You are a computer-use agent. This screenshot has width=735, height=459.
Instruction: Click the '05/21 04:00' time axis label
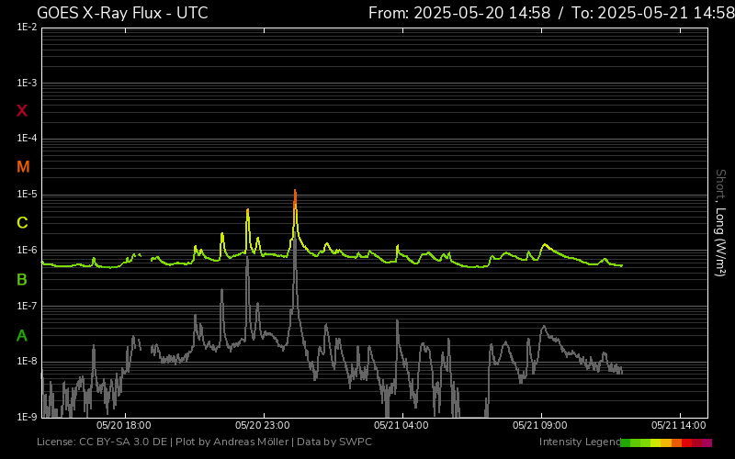pyautogui.click(x=401, y=425)
